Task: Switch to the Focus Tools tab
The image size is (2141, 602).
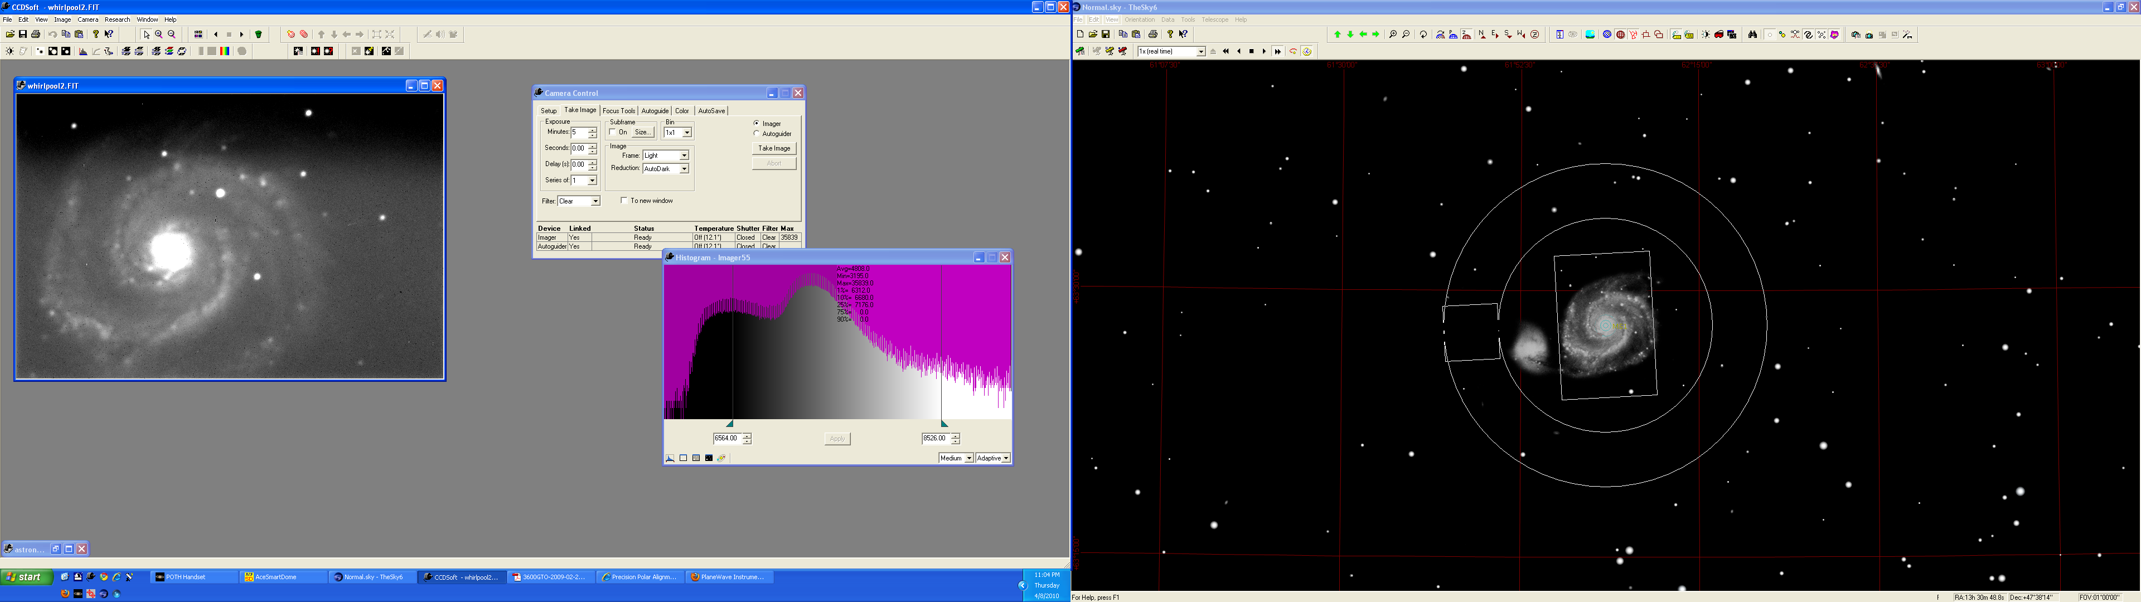Action: 618,110
